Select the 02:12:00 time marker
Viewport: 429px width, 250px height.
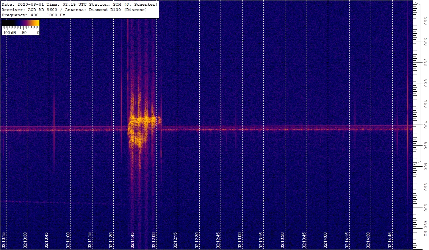point(154,240)
